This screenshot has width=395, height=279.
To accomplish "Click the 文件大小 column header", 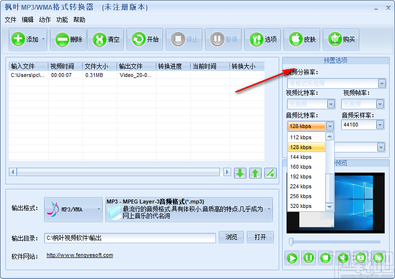I will tap(100, 66).
